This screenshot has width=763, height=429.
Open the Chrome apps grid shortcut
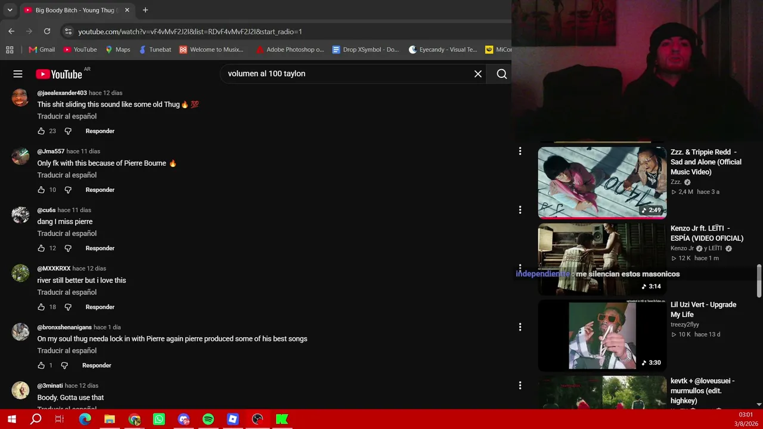(x=10, y=49)
